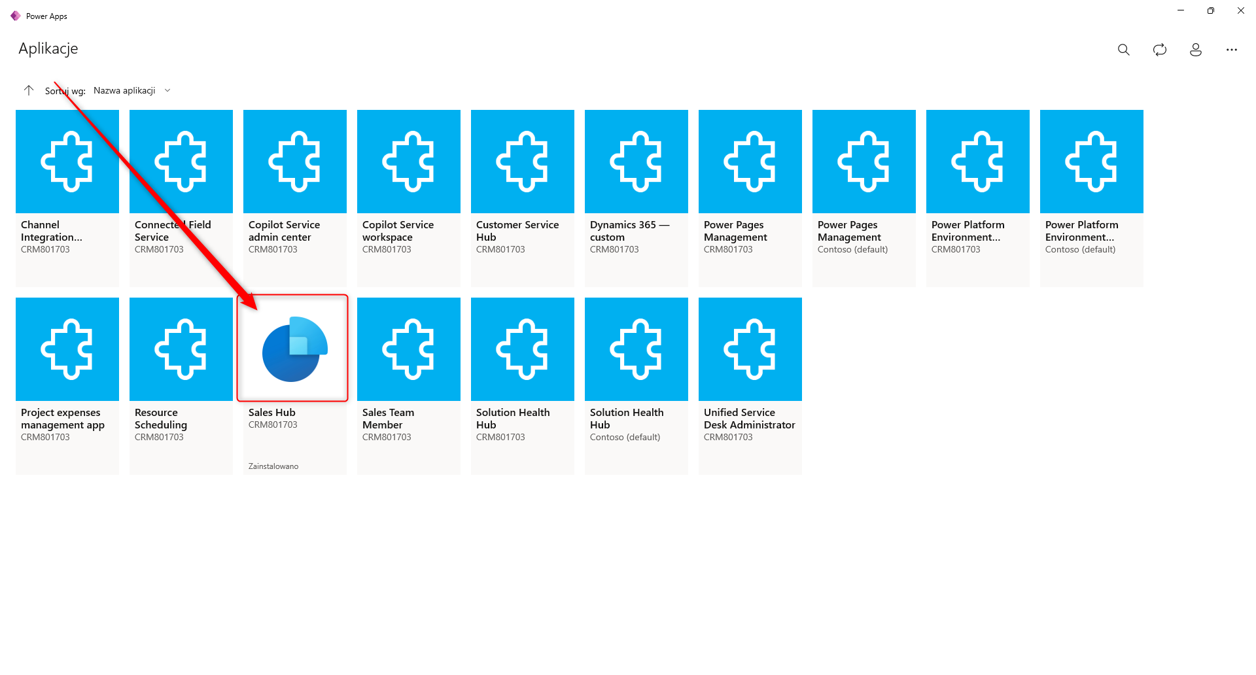
Task: Open Power Pages Management Contoso (default)
Action: 864,162
